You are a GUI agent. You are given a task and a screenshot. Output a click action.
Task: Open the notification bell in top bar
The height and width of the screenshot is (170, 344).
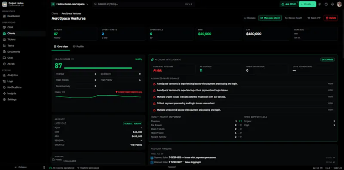point(332,4)
